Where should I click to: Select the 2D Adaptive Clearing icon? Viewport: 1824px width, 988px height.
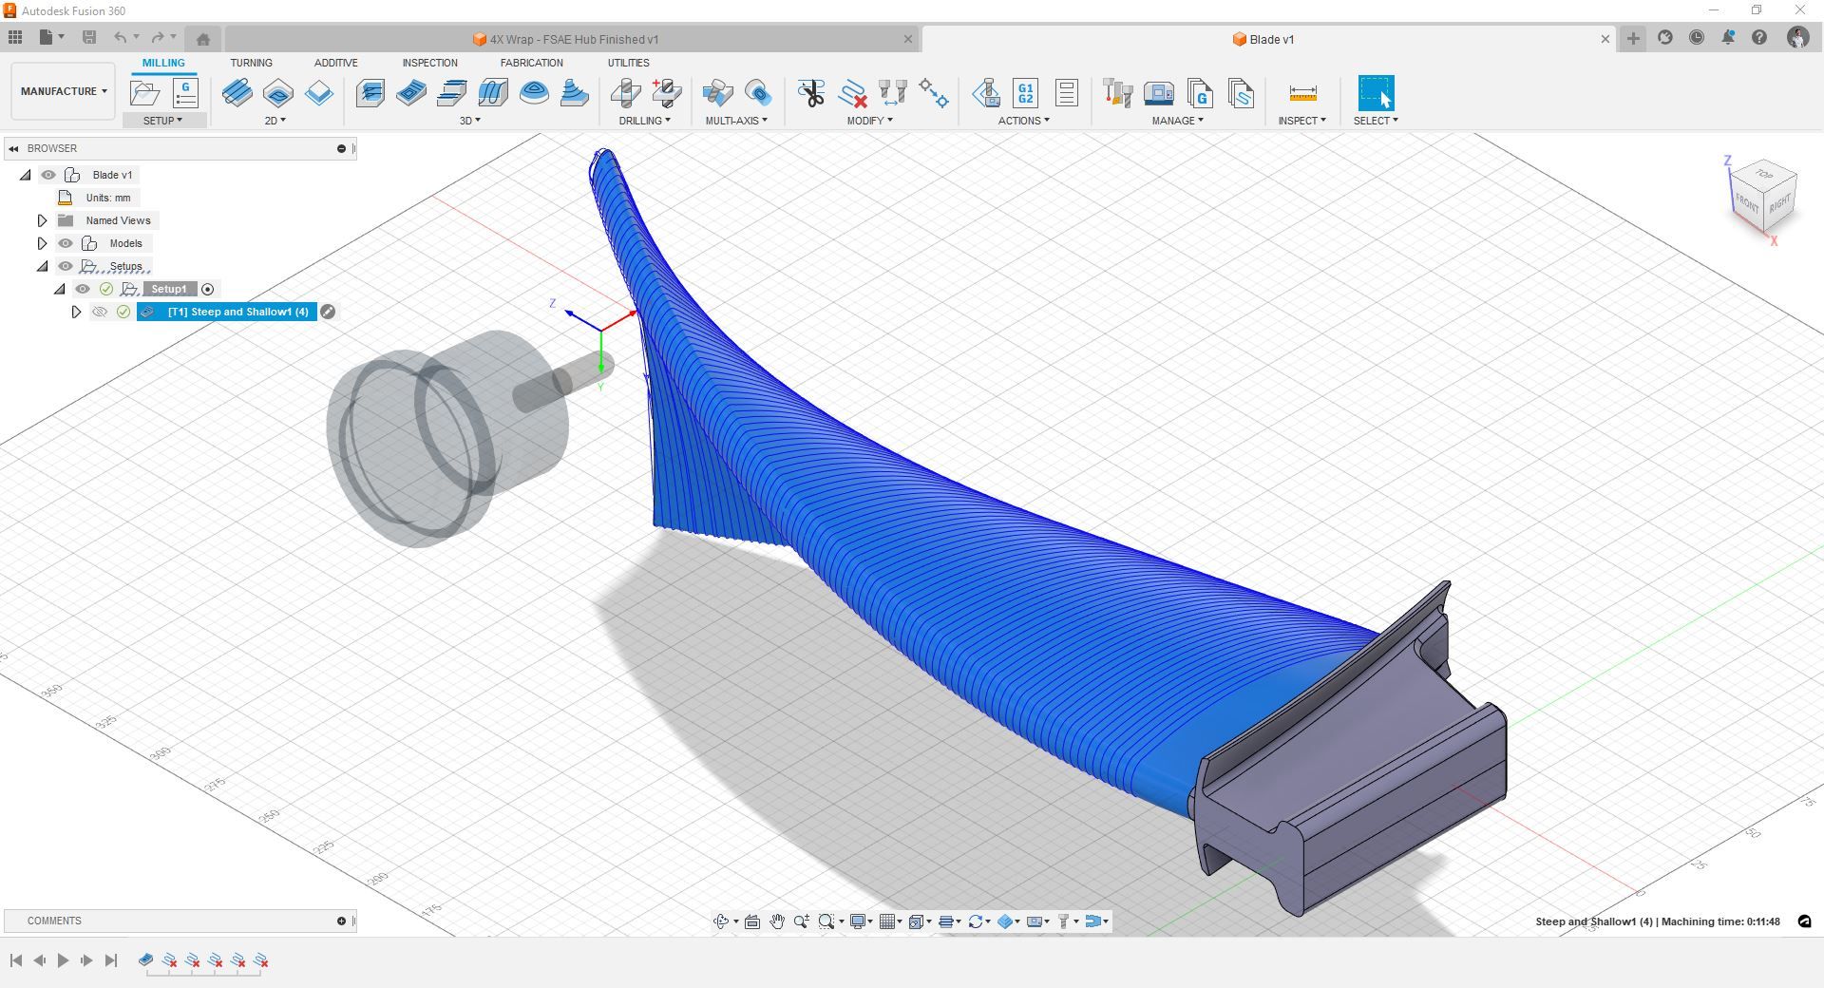[x=237, y=93]
